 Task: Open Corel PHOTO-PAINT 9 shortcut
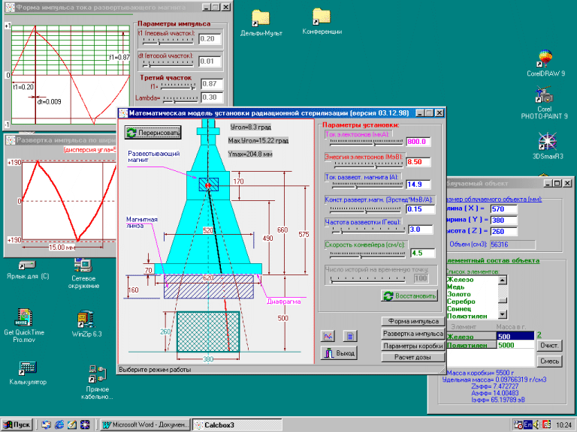(x=545, y=96)
